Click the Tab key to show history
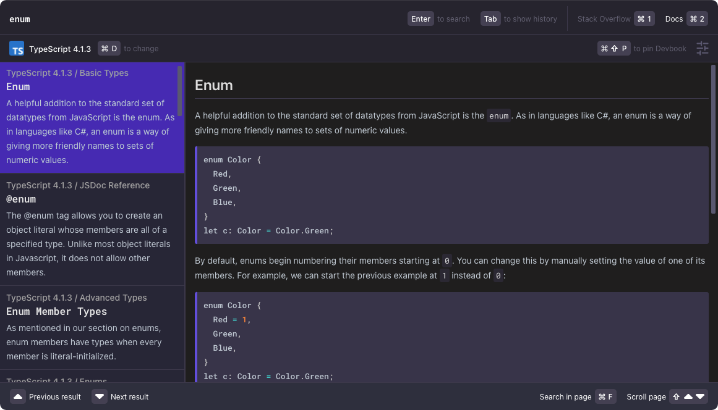The width and height of the screenshot is (718, 410). click(x=490, y=19)
